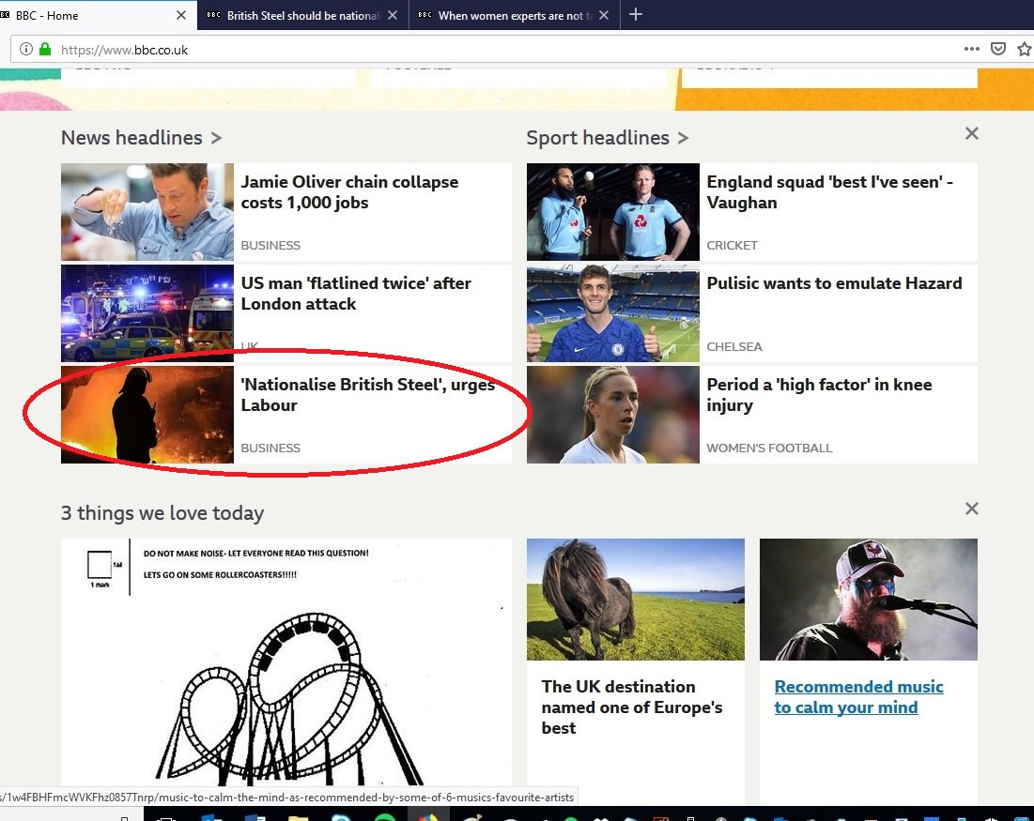Open The UK destination named Europe's best
Screen dimensions: 1034x821
[x=632, y=707]
